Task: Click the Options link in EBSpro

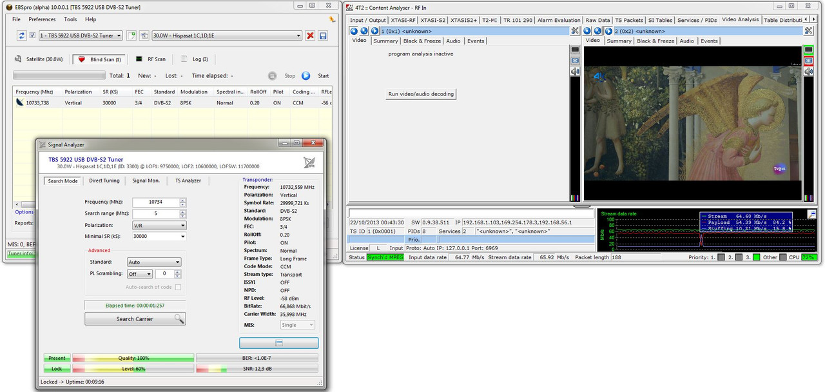Action: click(x=24, y=212)
